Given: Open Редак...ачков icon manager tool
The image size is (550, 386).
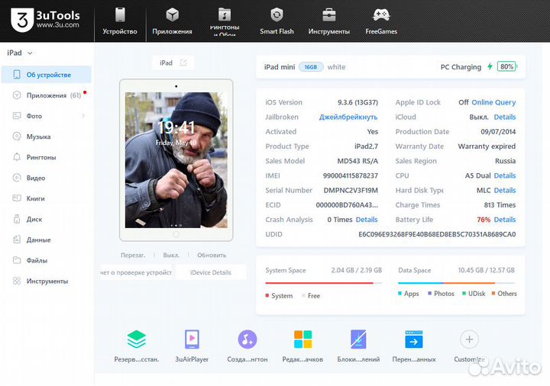Looking at the screenshot, I should (x=302, y=346).
